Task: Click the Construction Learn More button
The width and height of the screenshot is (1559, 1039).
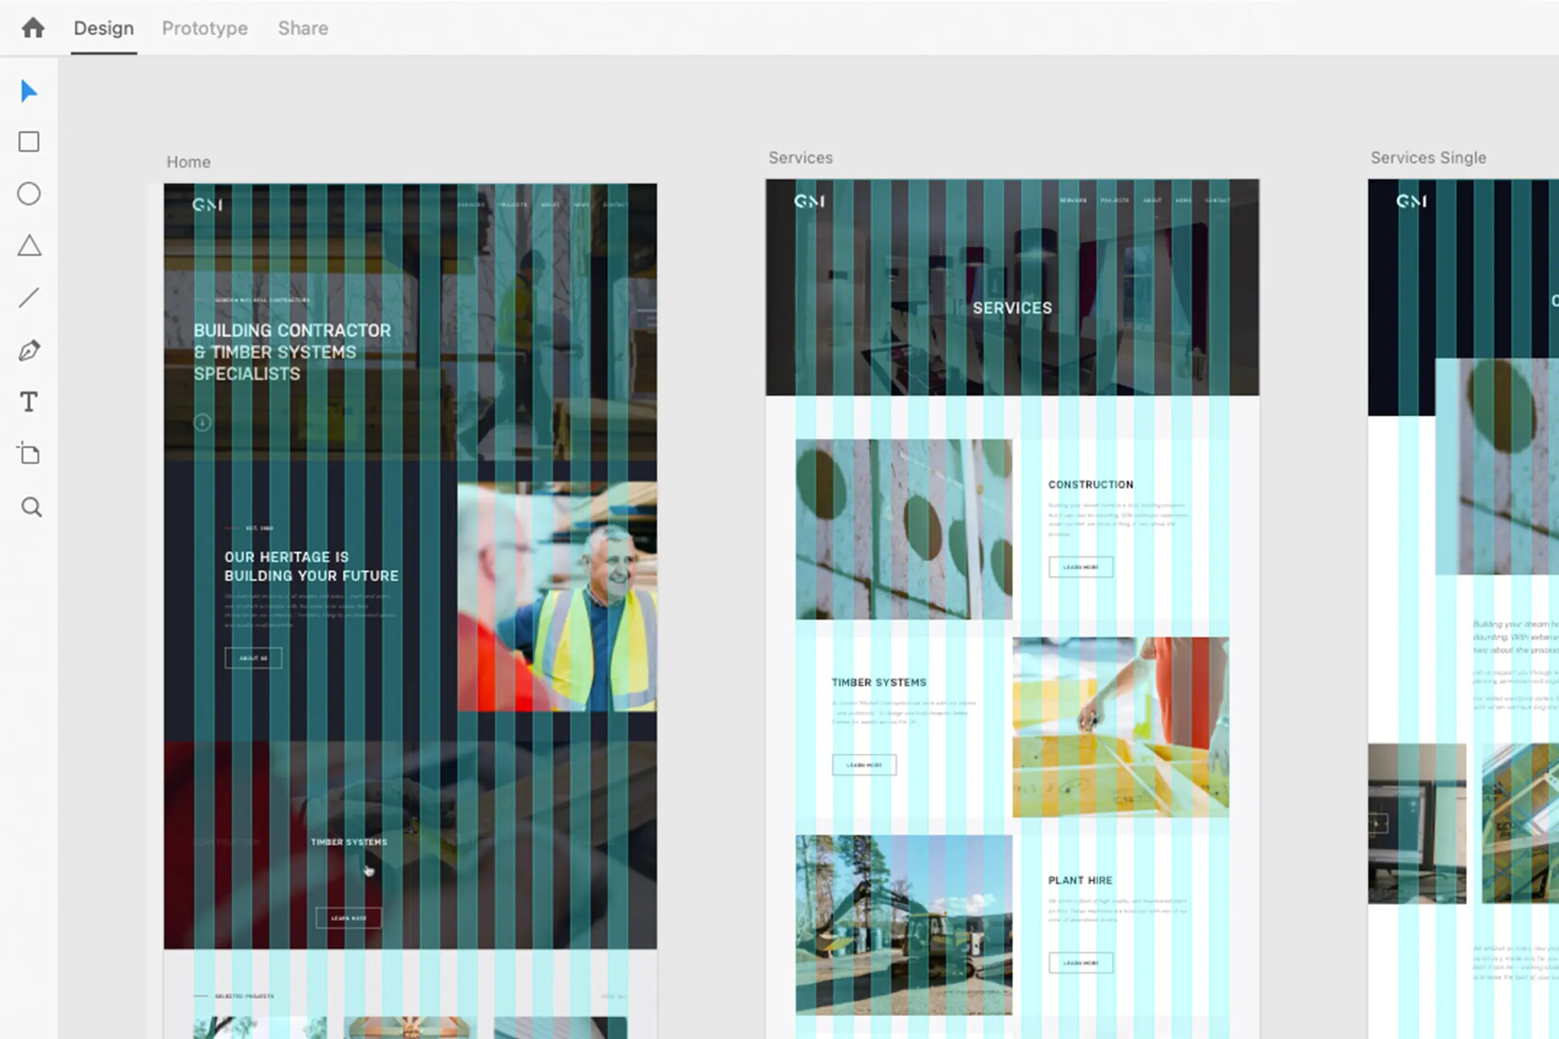Action: click(1080, 567)
